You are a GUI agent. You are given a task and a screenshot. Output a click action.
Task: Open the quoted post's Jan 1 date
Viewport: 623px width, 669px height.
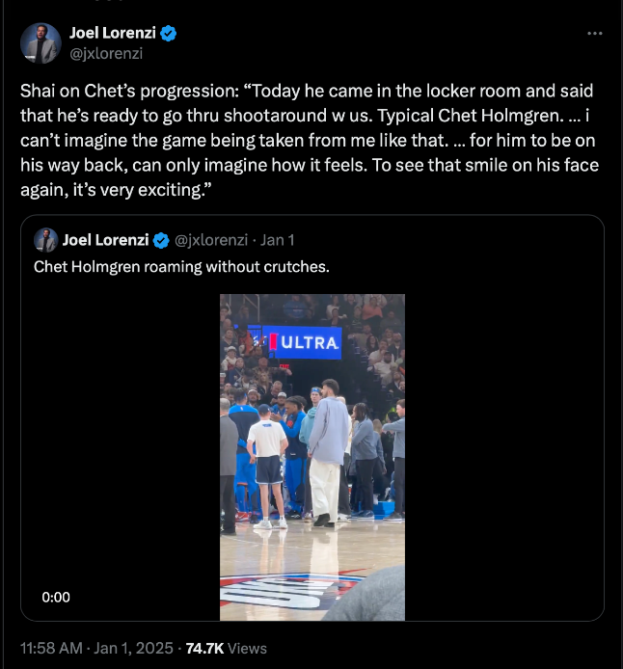278,240
